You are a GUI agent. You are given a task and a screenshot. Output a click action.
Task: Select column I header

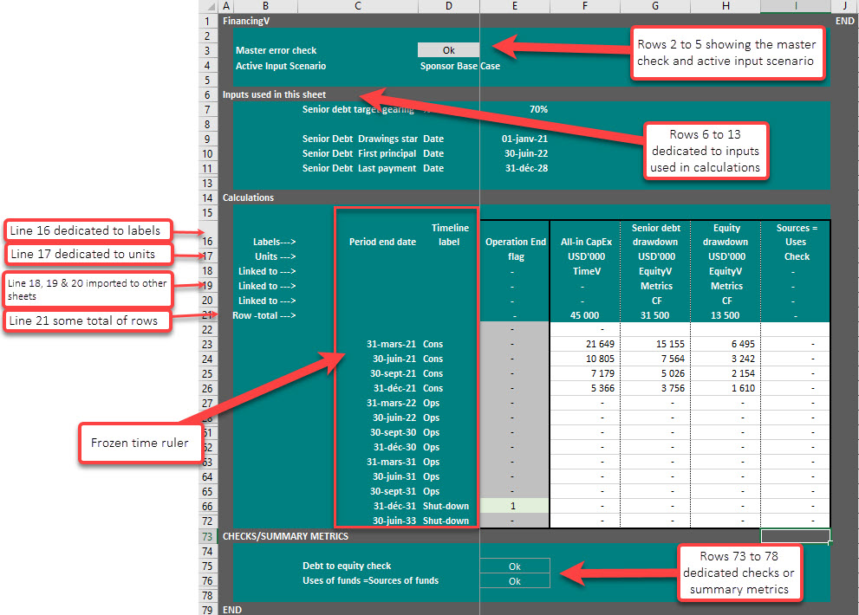point(796,7)
